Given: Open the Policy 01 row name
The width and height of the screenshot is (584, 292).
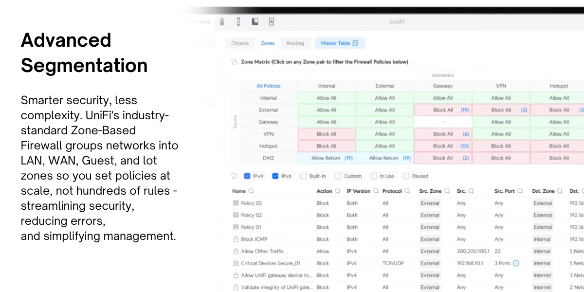Looking at the screenshot, I should coord(251,227).
